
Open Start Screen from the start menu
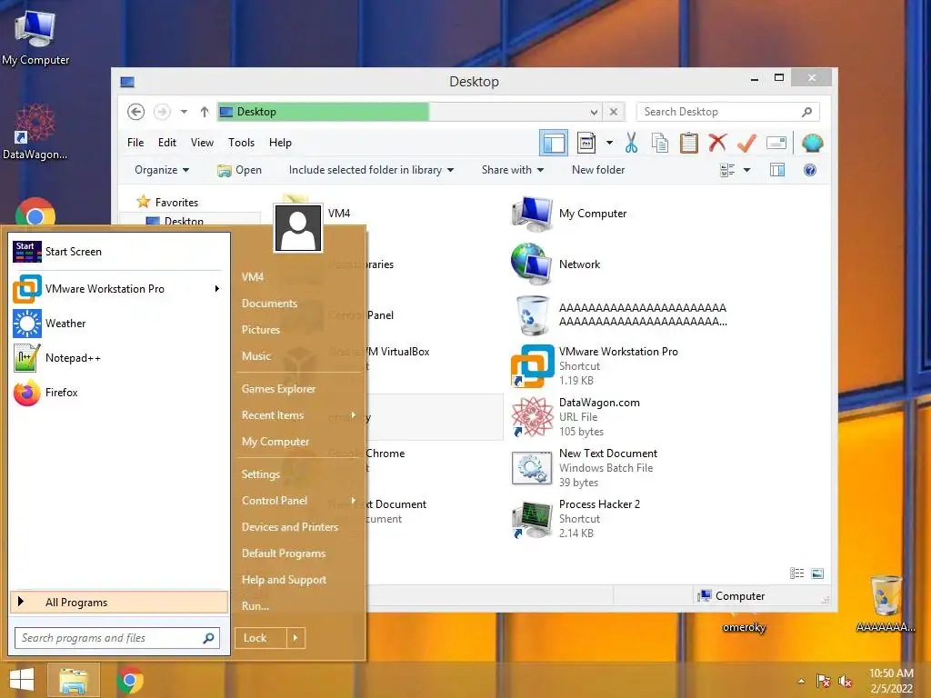click(119, 252)
